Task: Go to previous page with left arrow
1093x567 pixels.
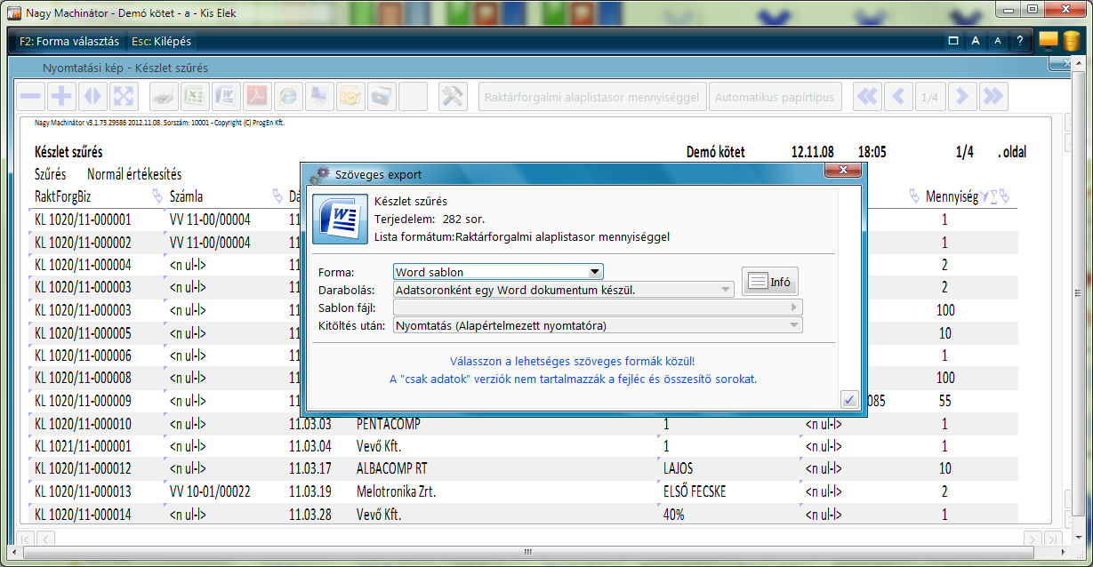Action: (898, 96)
